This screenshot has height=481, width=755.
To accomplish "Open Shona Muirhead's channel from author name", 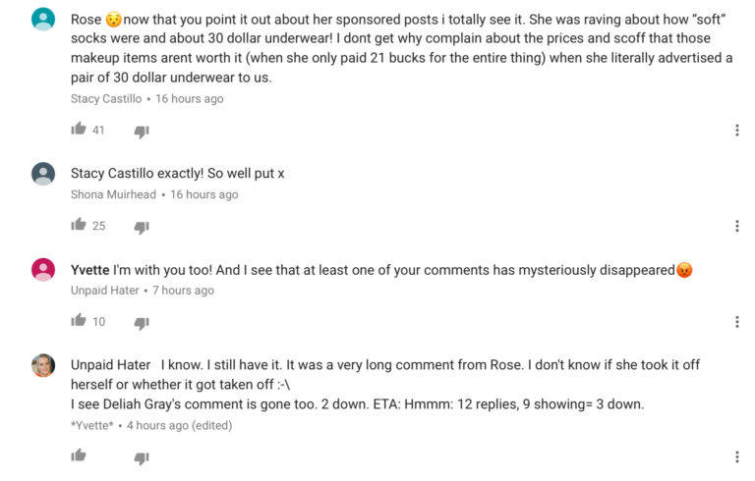I will [113, 194].
